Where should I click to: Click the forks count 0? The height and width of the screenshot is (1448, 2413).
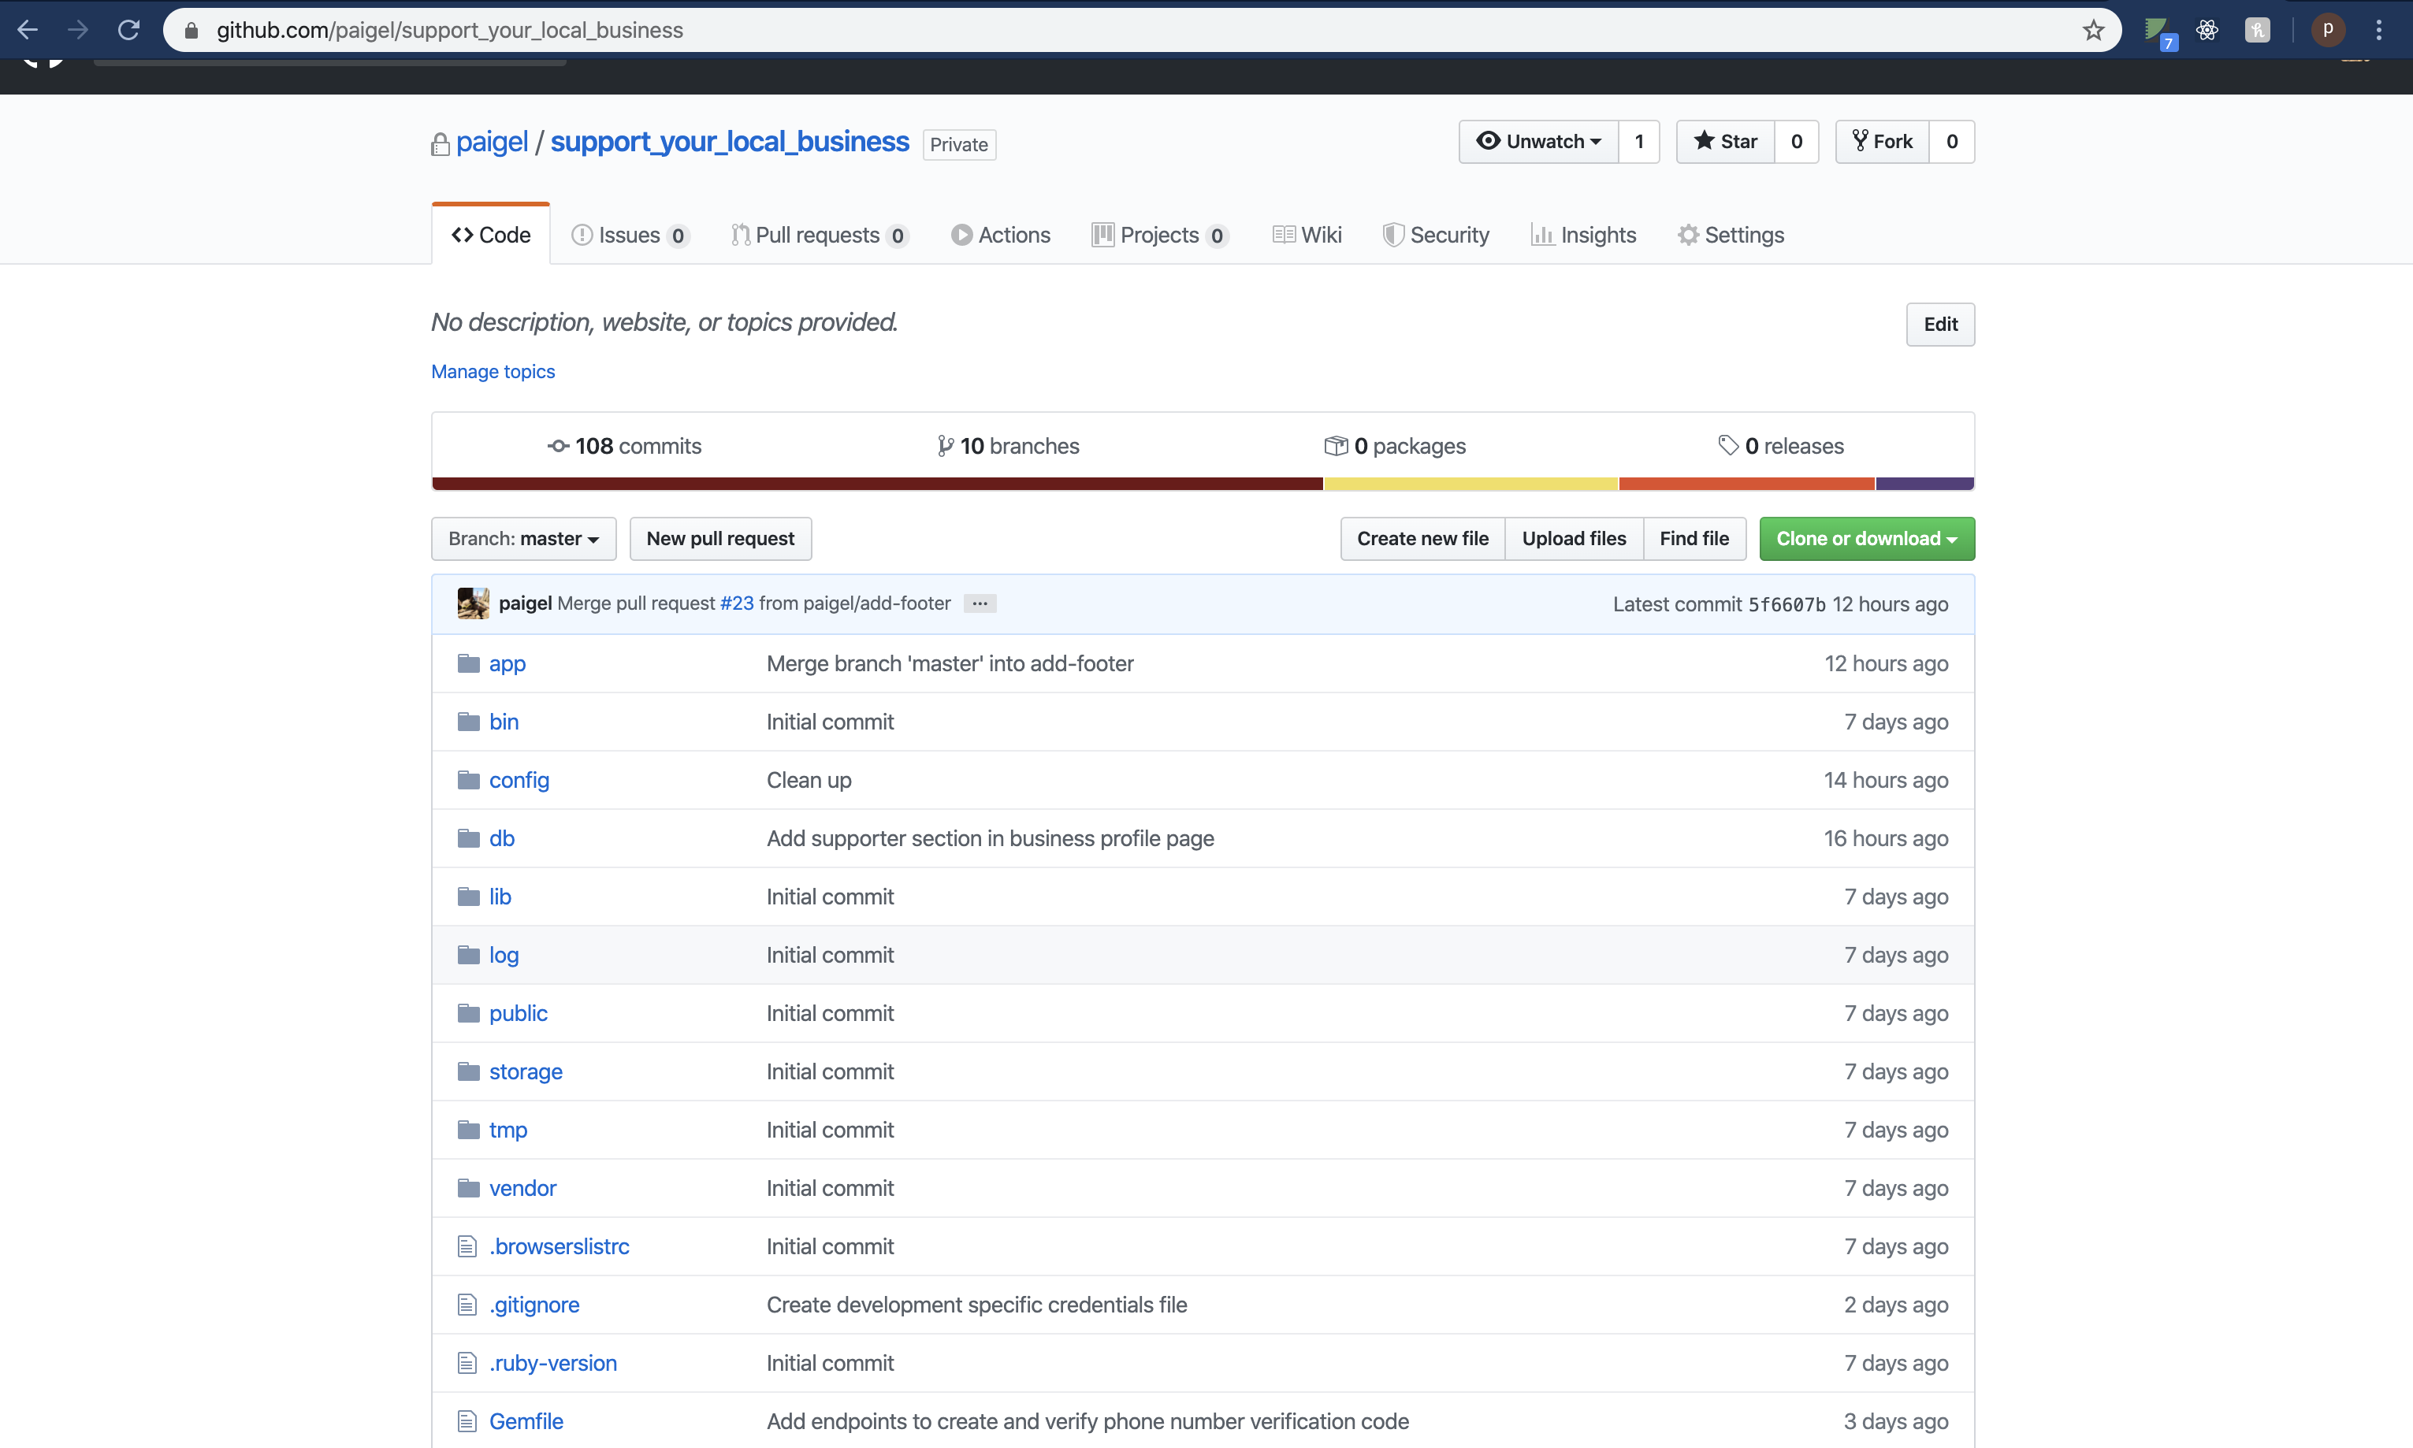coord(1953,142)
